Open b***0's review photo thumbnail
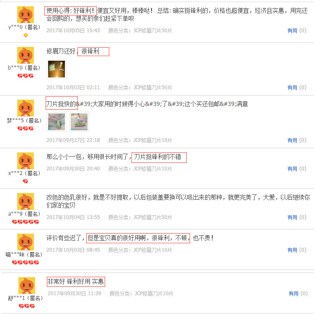The image size is (314, 314). click(x=57, y=69)
